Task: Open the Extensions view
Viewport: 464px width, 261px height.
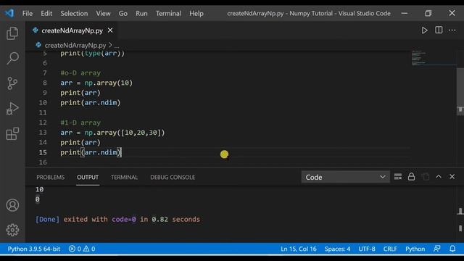Action: click(x=12, y=133)
